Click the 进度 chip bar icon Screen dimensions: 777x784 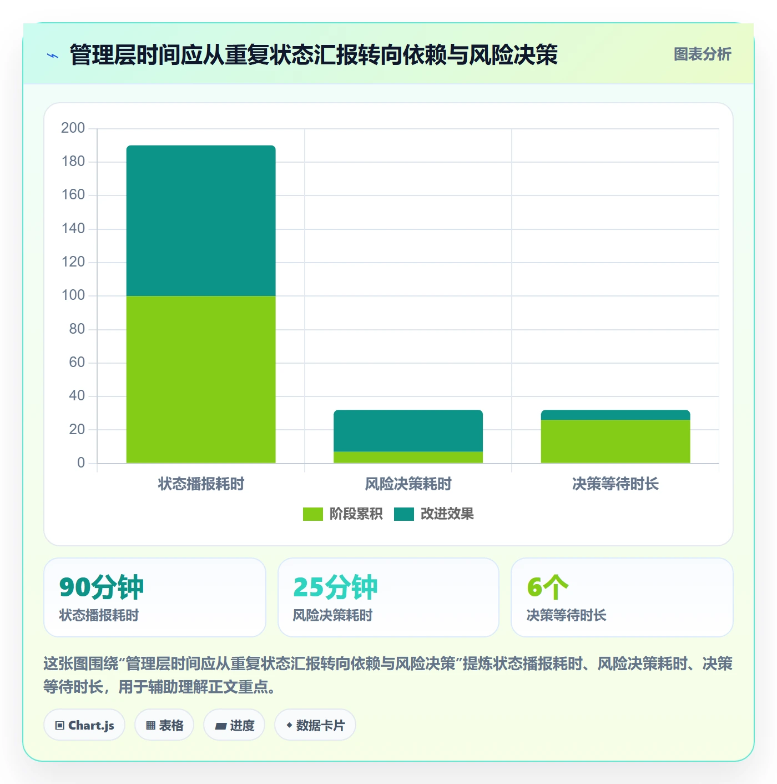coord(221,726)
